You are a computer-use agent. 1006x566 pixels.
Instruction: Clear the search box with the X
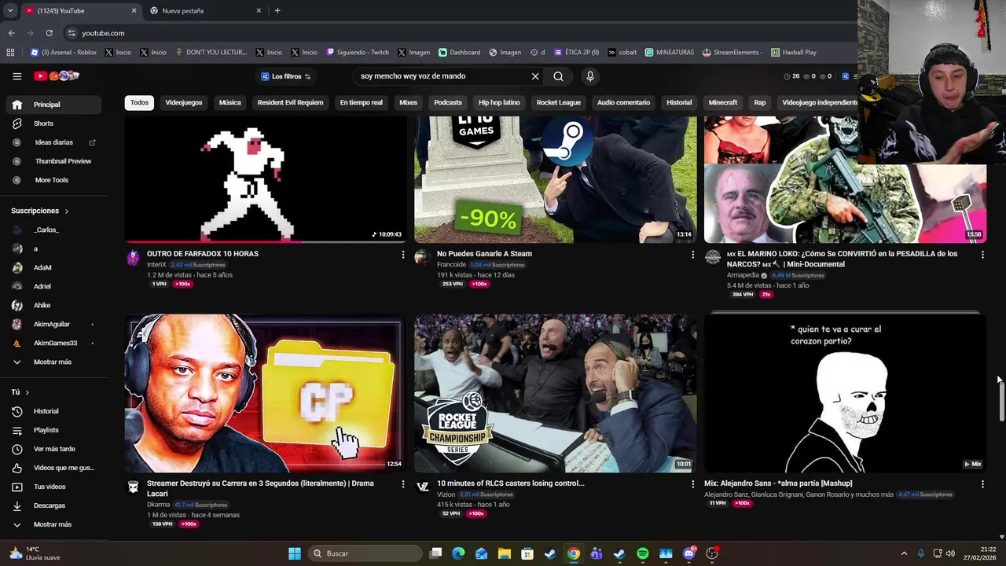pos(535,76)
